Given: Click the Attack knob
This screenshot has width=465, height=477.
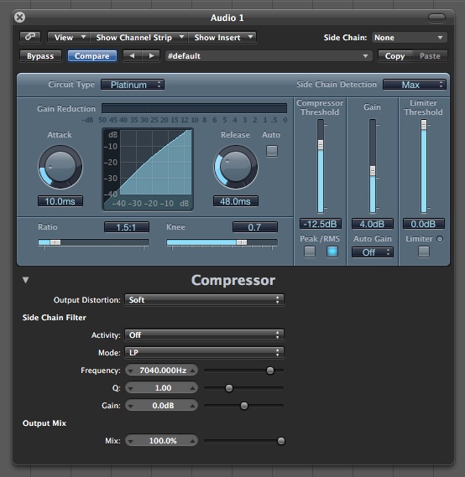Looking at the screenshot, I should (60, 167).
